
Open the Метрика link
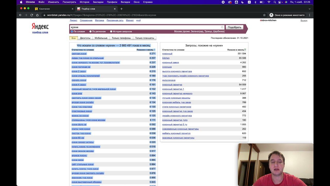[100, 20]
